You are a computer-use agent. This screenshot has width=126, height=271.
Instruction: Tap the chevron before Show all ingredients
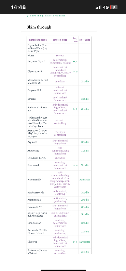coord(28,16)
